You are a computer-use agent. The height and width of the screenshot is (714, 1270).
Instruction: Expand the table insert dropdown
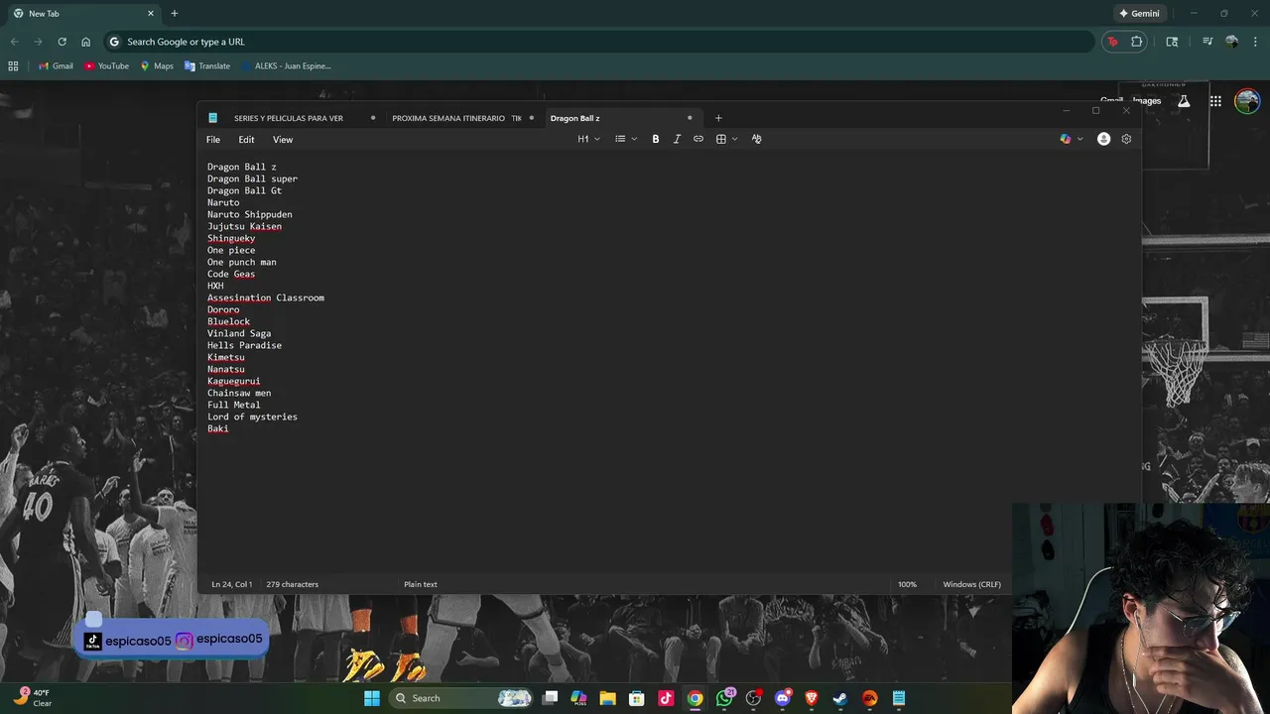click(x=727, y=139)
